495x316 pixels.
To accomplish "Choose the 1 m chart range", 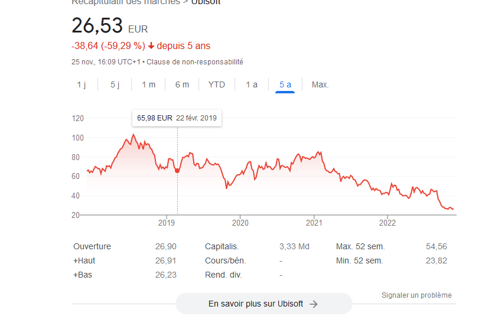I will tap(148, 84).
